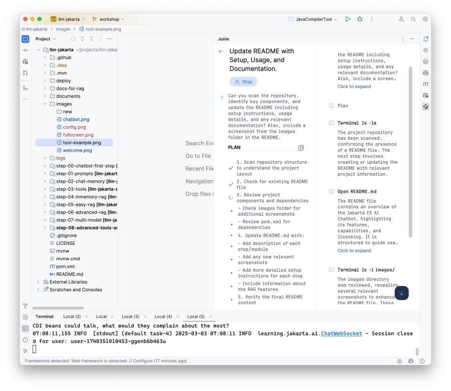Toggle Project tool window icon

point(26,39)
